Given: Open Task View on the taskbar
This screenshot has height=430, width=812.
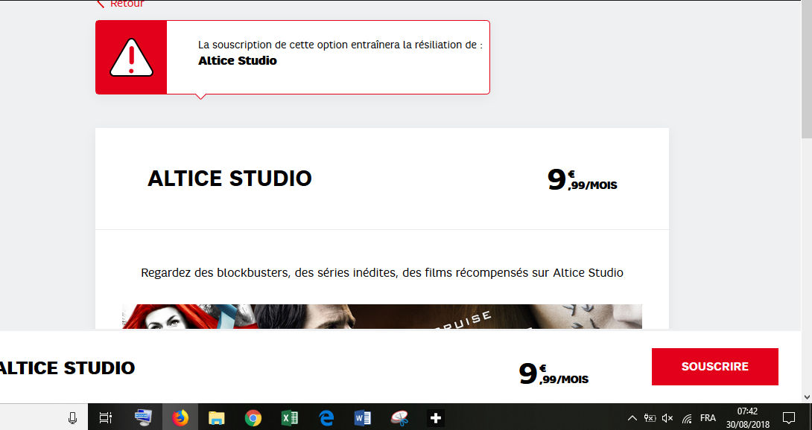Looking at the screenshot, I should (105, 417).
